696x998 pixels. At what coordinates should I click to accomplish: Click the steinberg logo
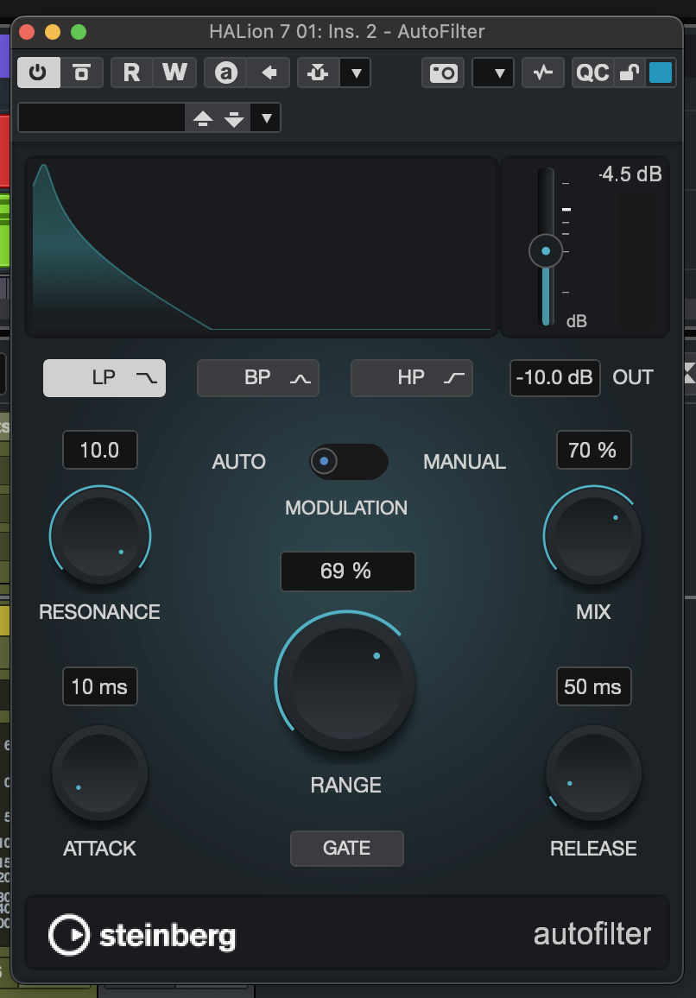(142, 933)
